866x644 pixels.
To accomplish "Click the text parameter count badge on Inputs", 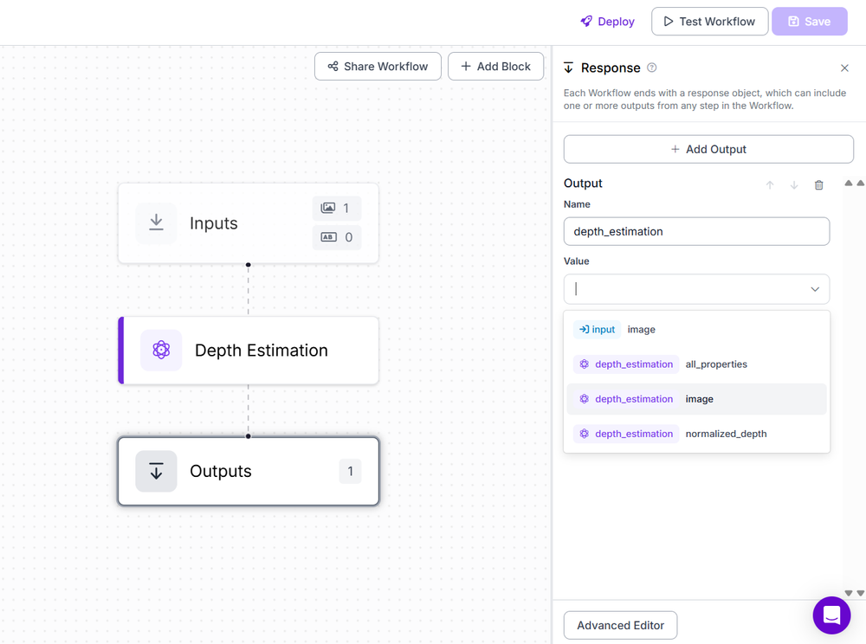I will pyautogui.click(x=336, y=237).
